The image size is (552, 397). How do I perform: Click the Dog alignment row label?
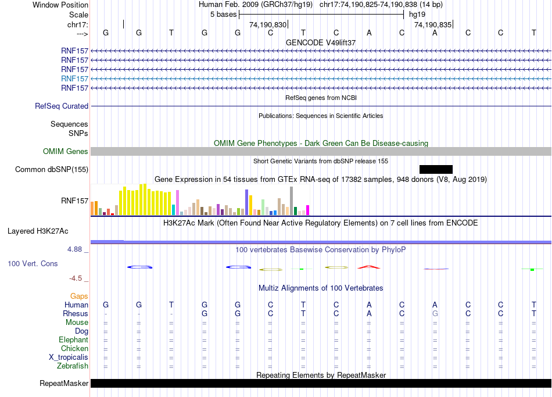pos(81,331)
